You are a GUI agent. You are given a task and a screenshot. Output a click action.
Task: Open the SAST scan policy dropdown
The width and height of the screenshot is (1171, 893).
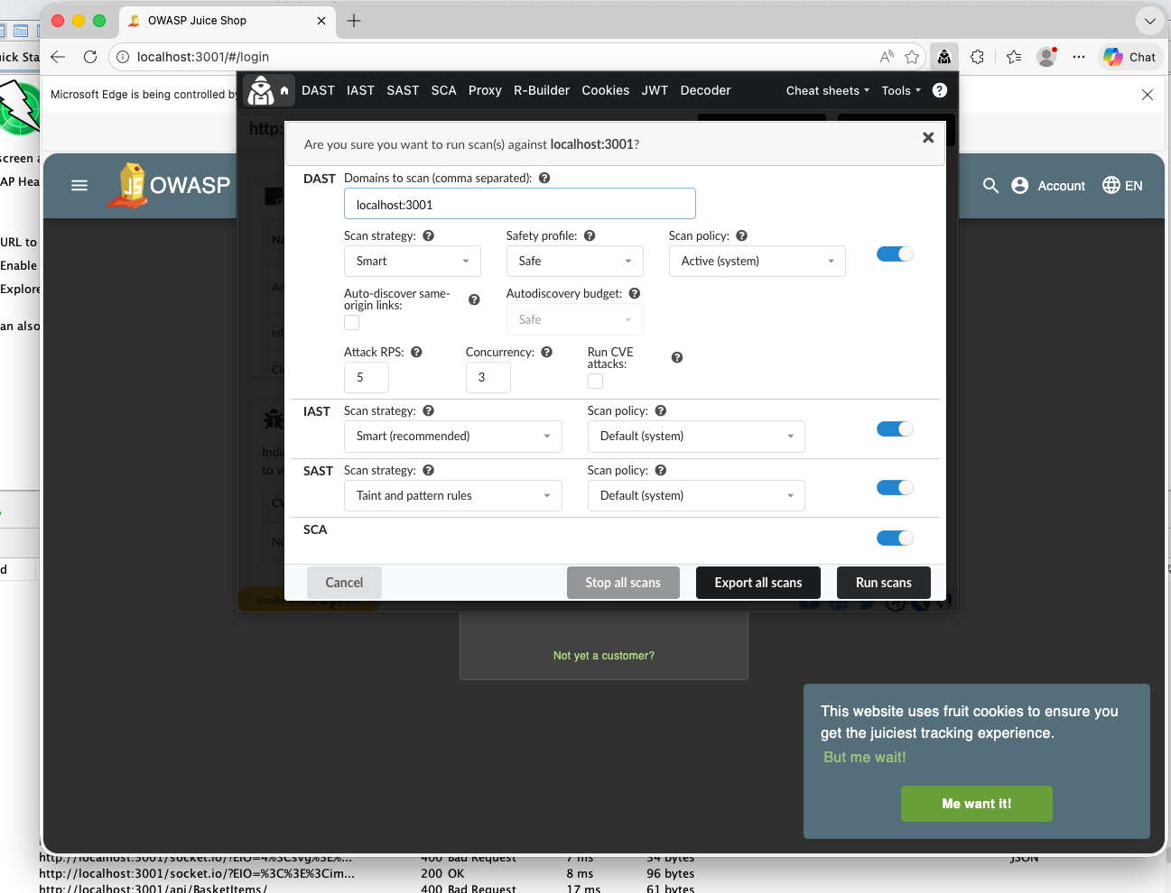pyautogui.click(x=695, y=495)
